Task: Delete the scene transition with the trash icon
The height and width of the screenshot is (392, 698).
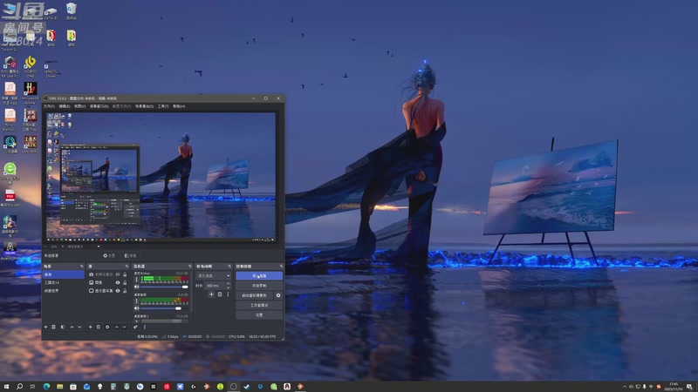Action: click(220, 294)
